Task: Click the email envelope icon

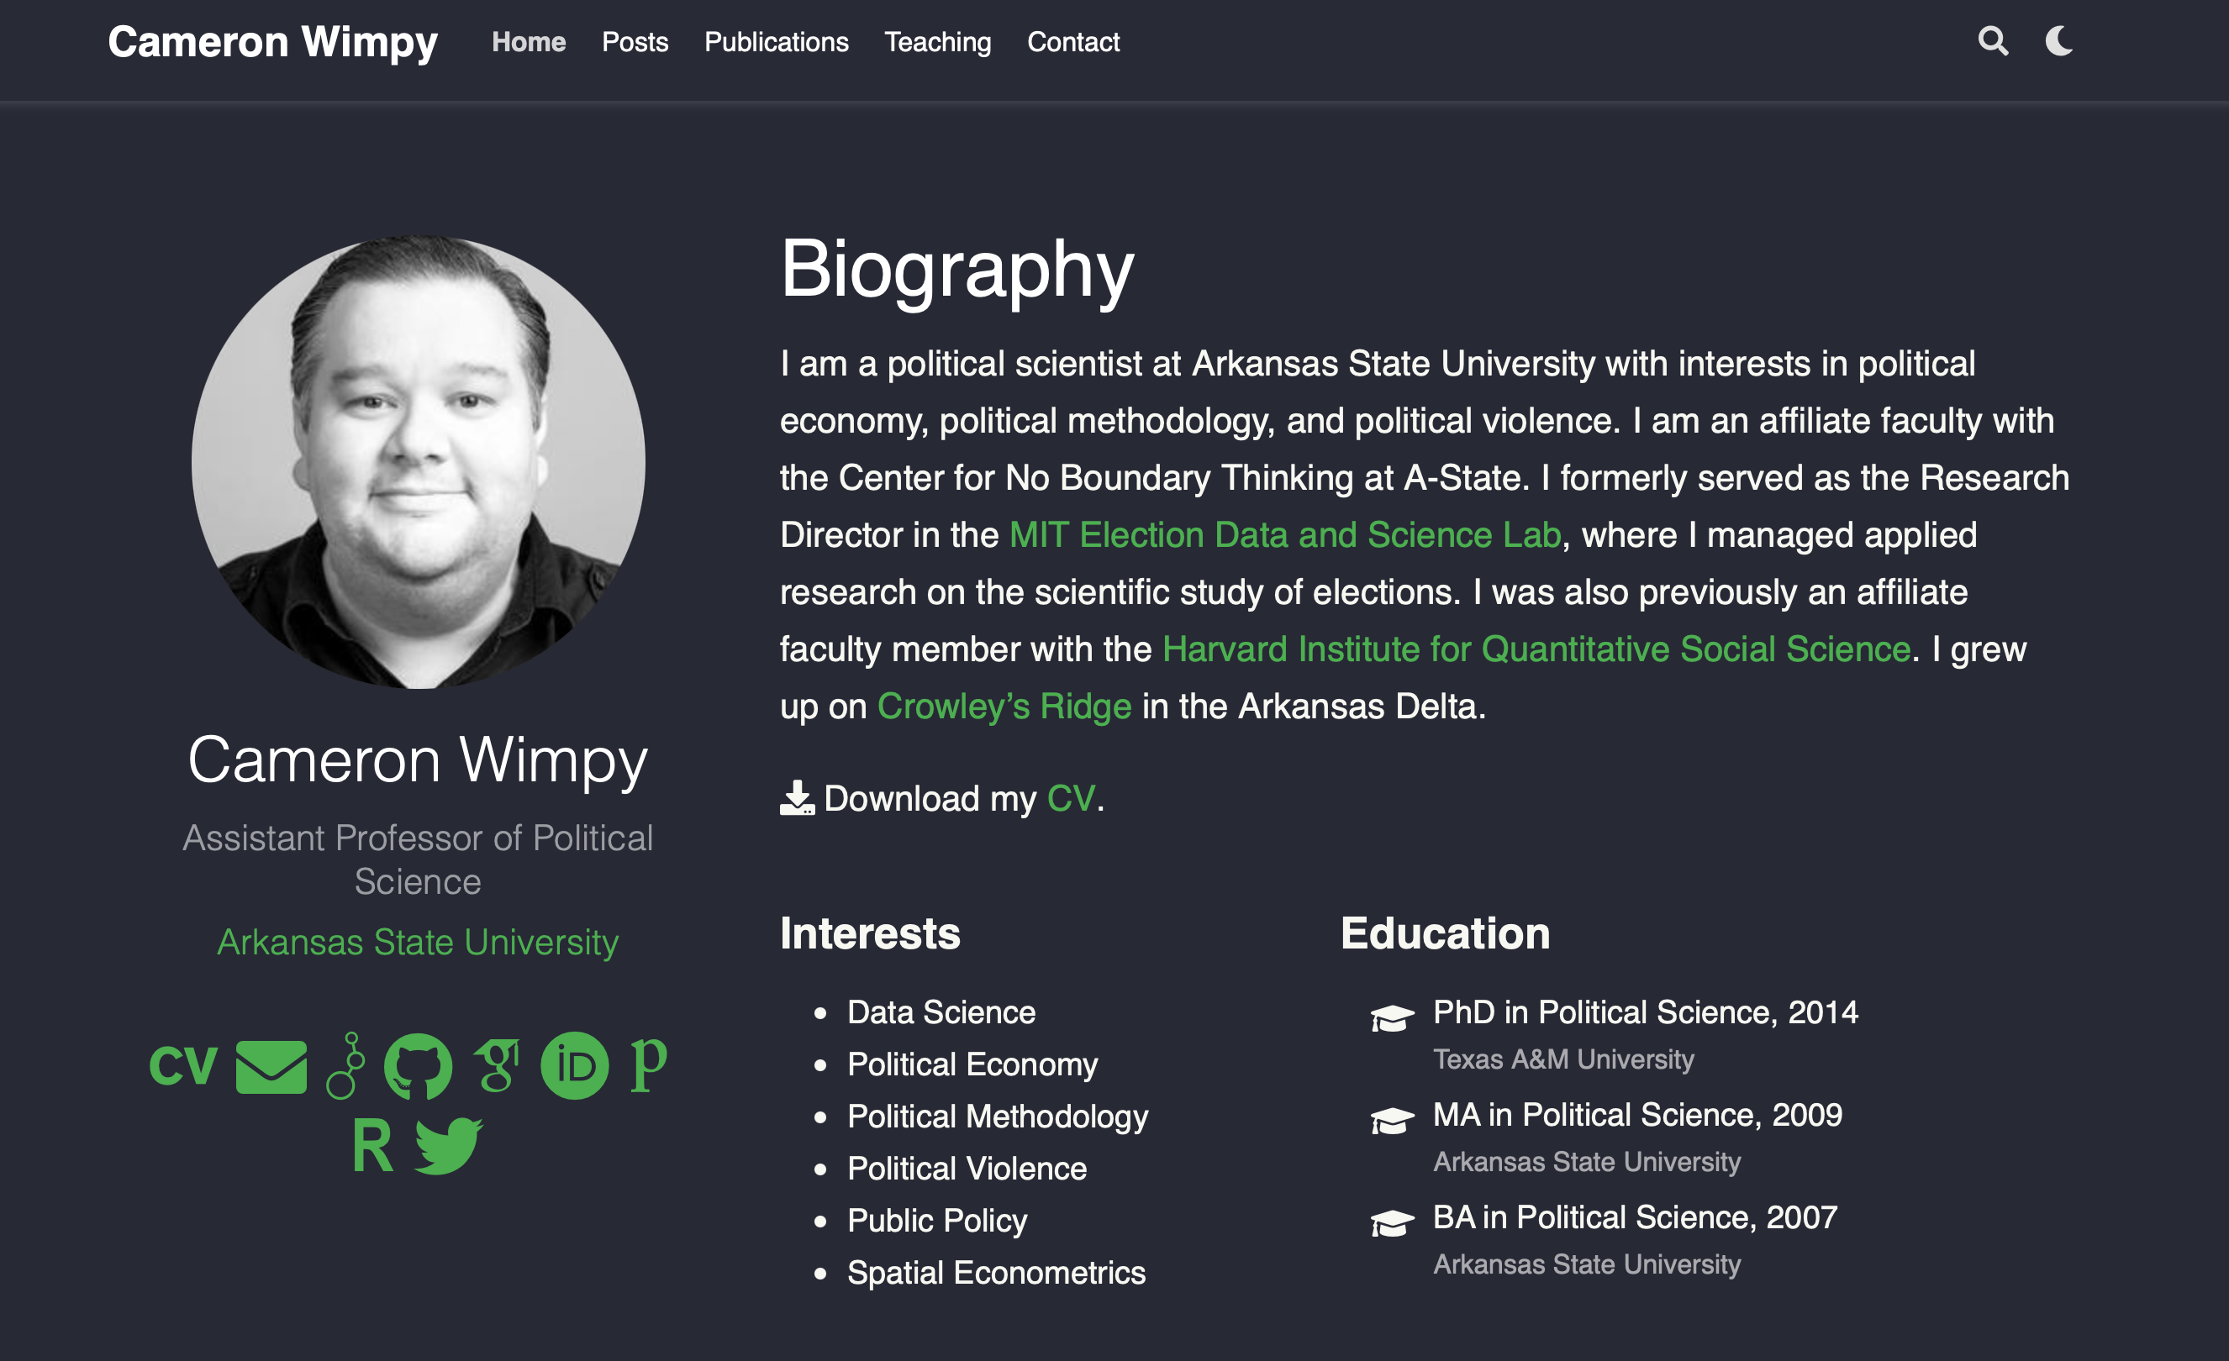Action: point(271,1066)
